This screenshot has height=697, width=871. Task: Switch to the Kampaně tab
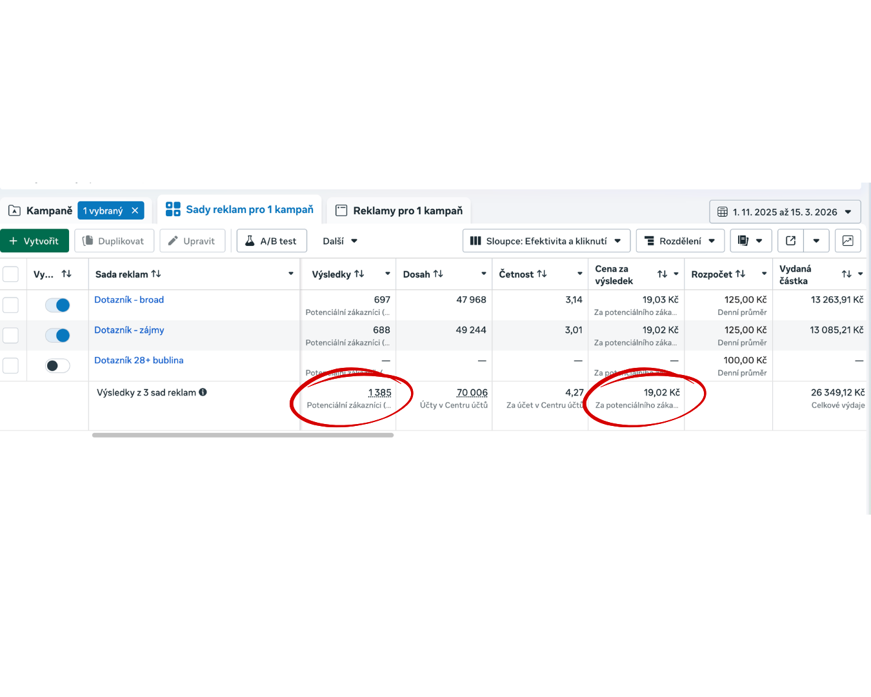click(x=41, y=210)
